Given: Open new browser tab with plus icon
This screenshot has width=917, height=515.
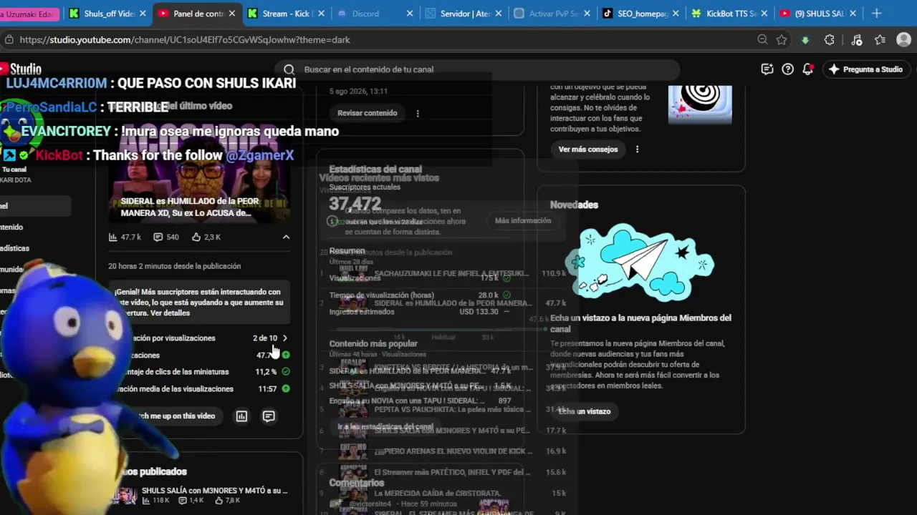Looking at the screenshot, I should pos(877,14).
